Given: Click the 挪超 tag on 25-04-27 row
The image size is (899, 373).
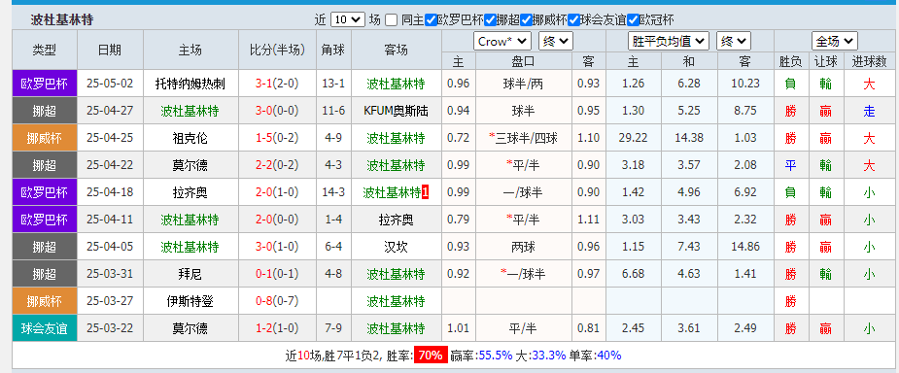Looking at the screenshot, I should coord(45,111).
